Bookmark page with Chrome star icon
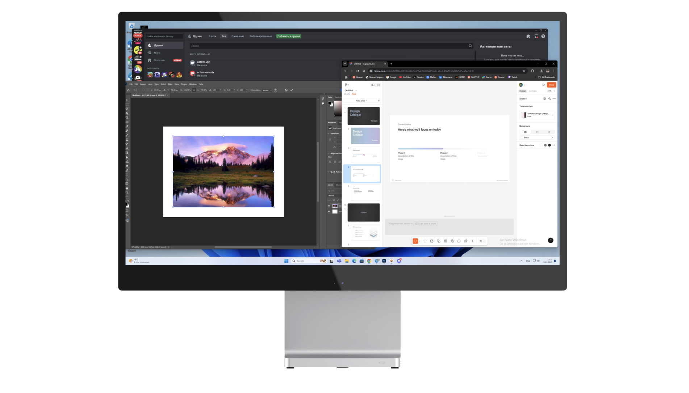Viewport: 689px width, 393px height. (x=524, y=71)
